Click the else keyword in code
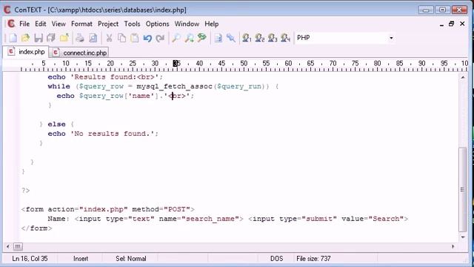 point(56,124)
